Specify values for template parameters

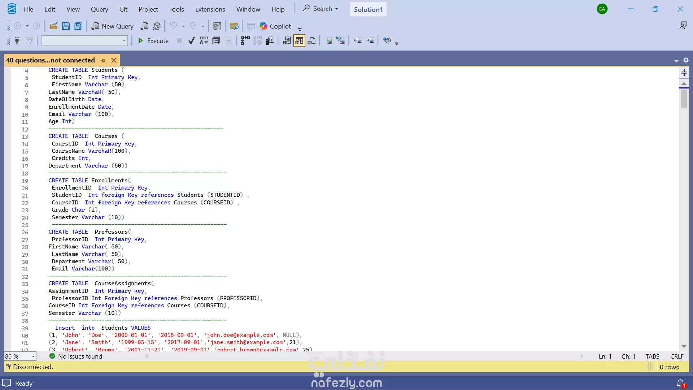click(387, 40)
